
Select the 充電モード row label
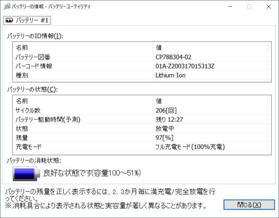tap(28, 147)
